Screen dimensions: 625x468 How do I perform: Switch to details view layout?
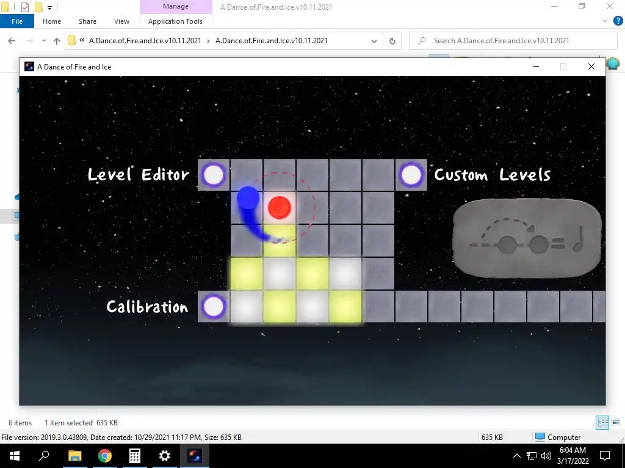pyautogui.click(x=602, y=422)
